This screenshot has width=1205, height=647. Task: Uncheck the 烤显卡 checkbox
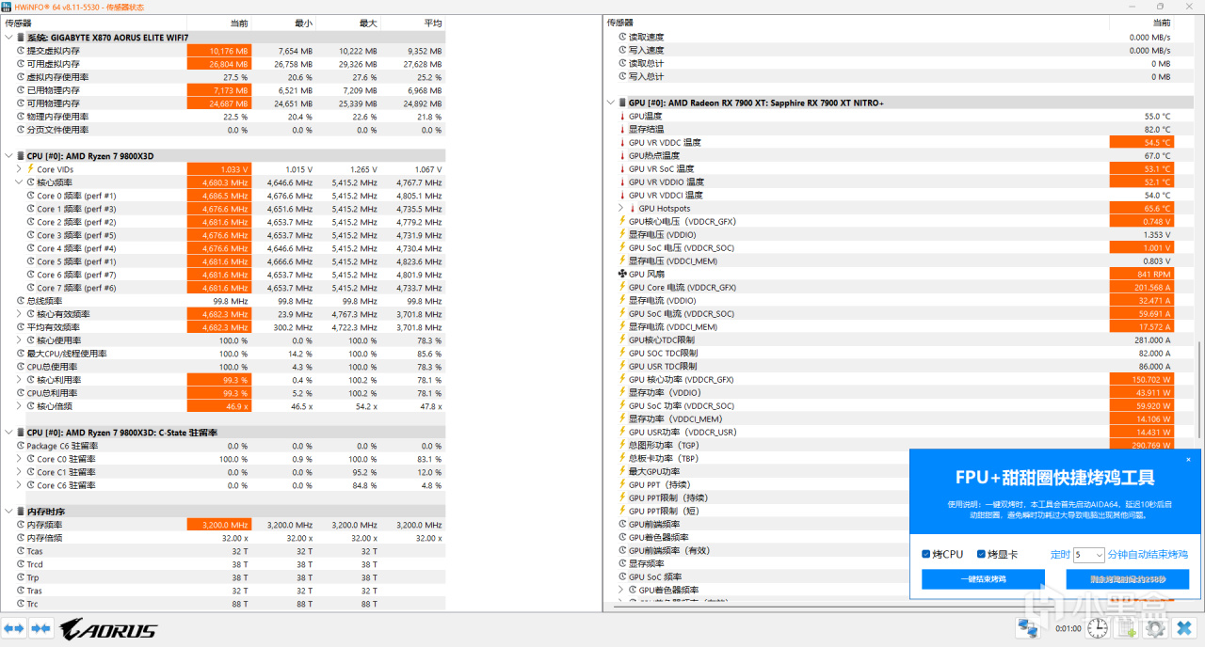pos(981,554)
